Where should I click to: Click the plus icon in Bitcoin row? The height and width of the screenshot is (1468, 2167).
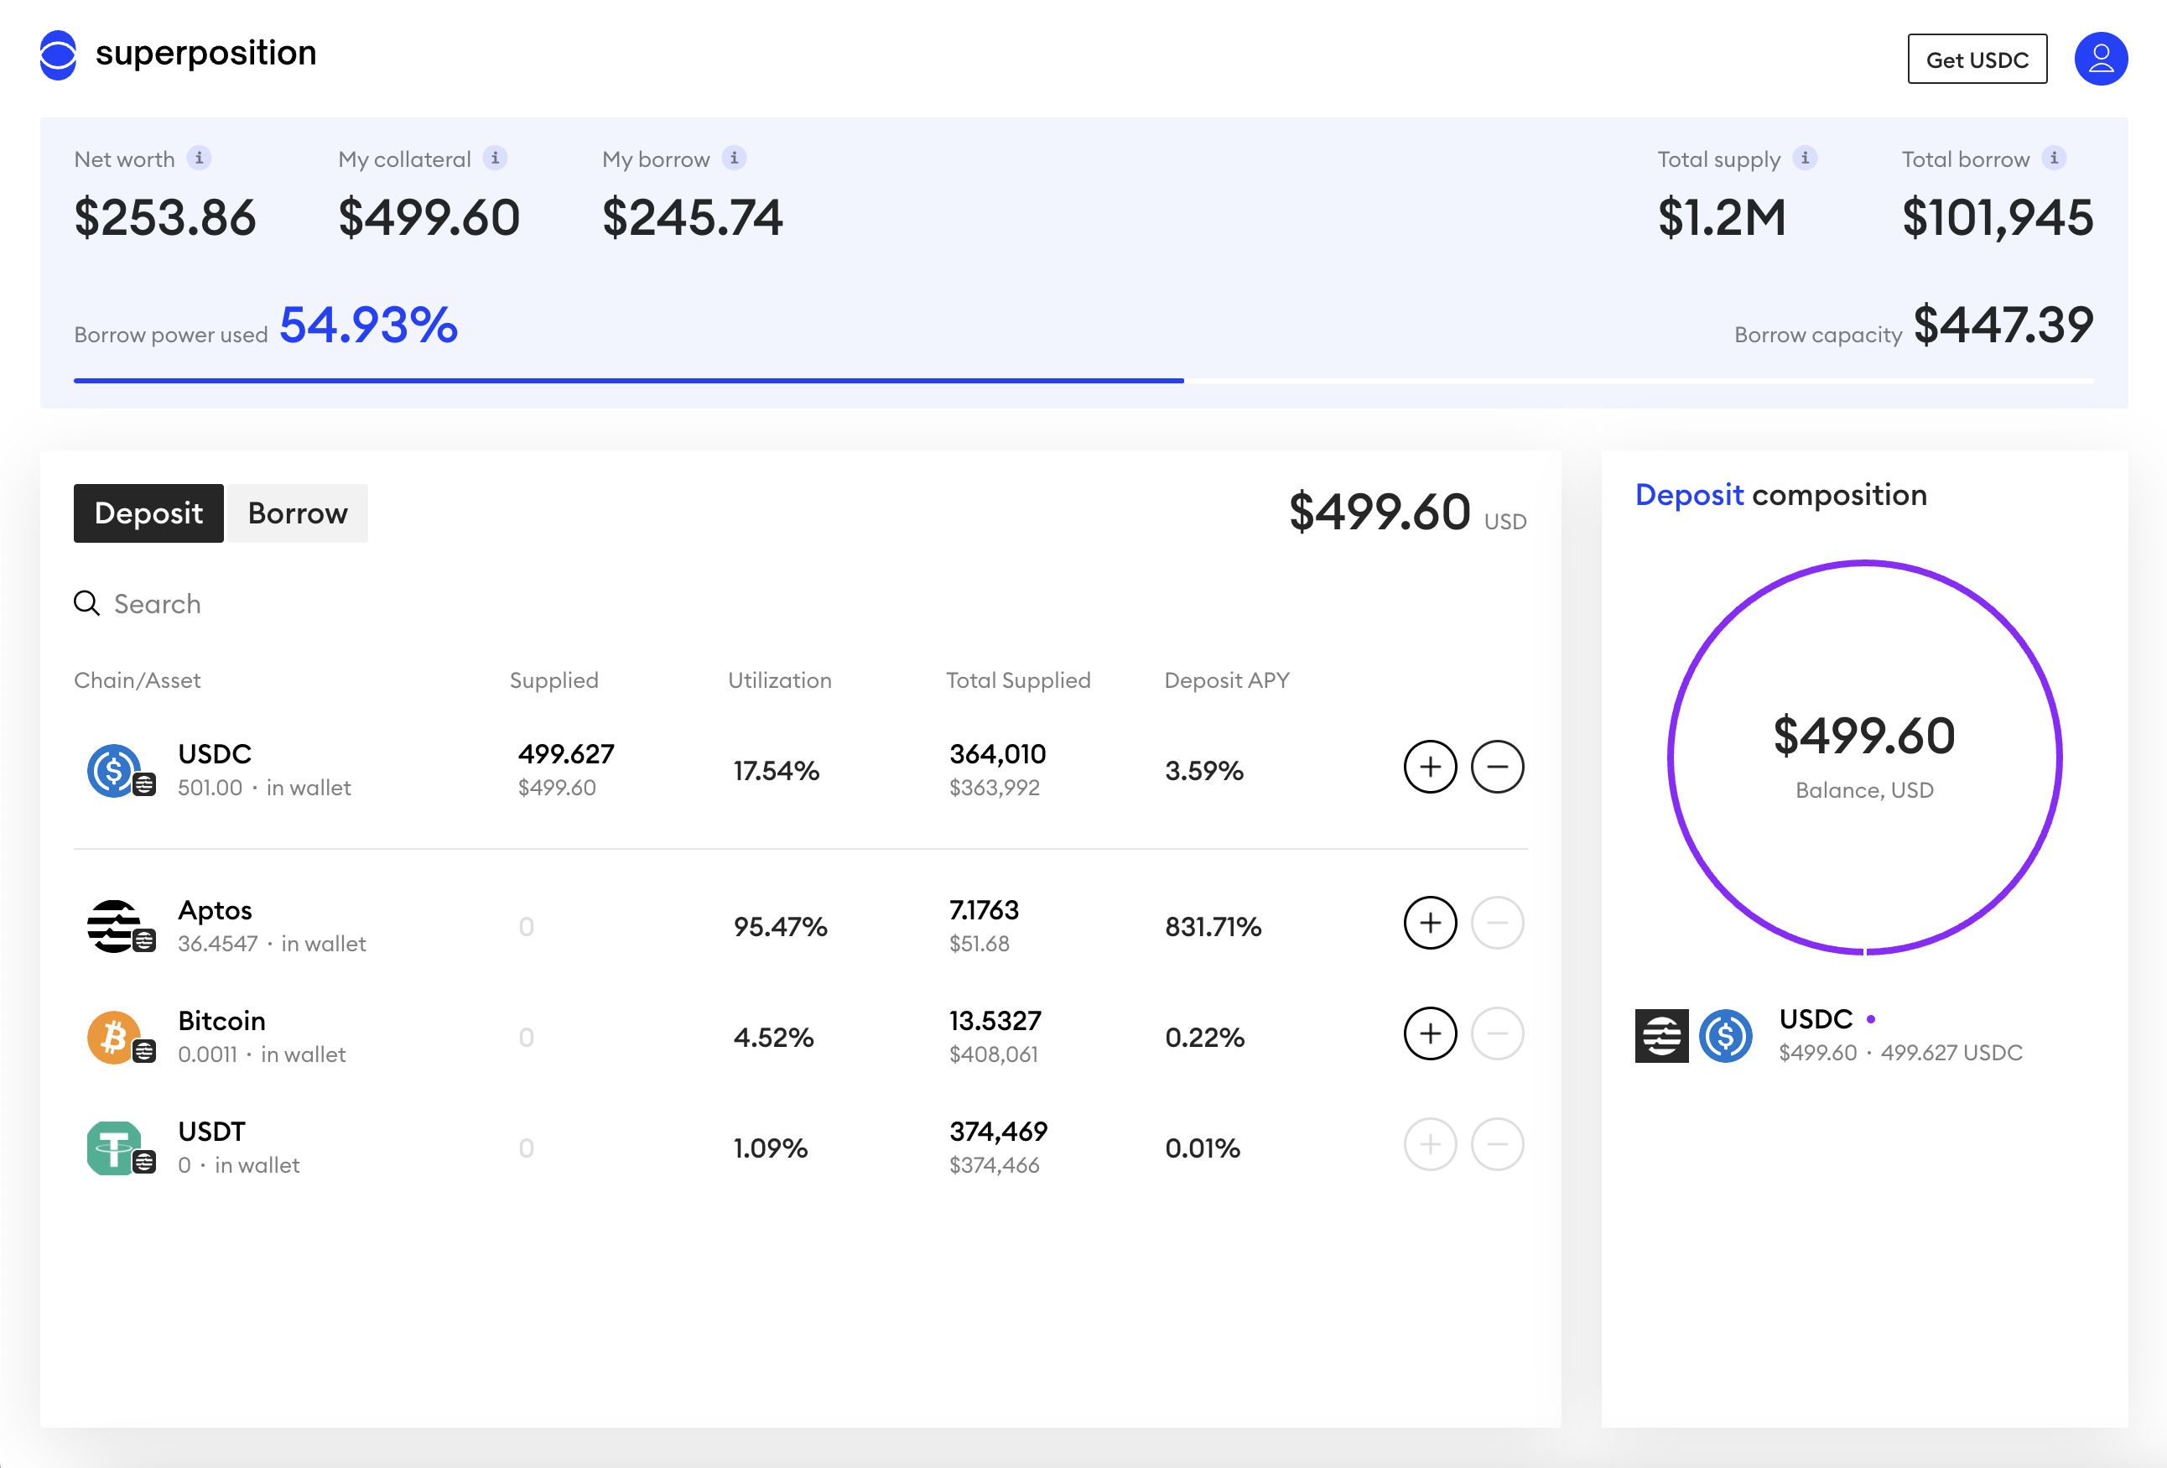[1430, 1033]
